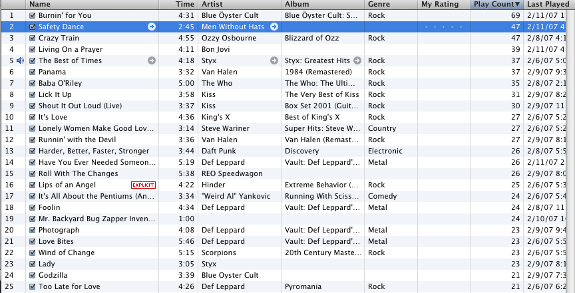
Task: Sort by the Artist column header
Action: click(240, 5)
